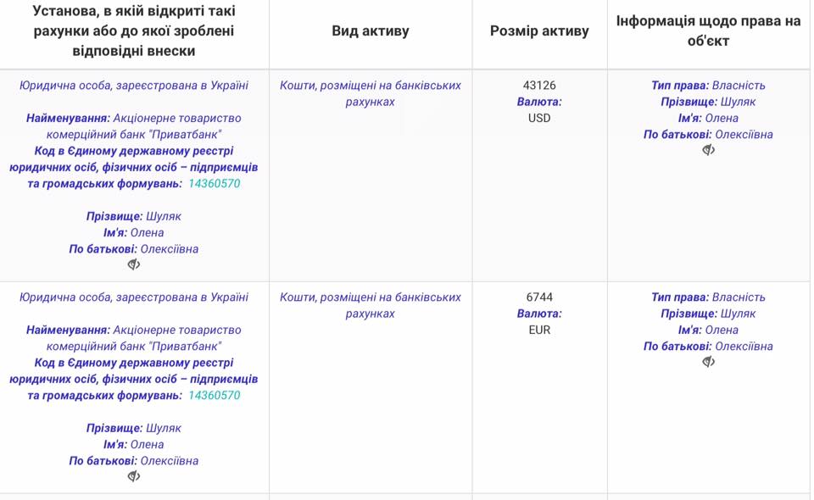The image size is (814, 500).
Task: Click the "Вид активу" column header
Action: tap(371, 31)
